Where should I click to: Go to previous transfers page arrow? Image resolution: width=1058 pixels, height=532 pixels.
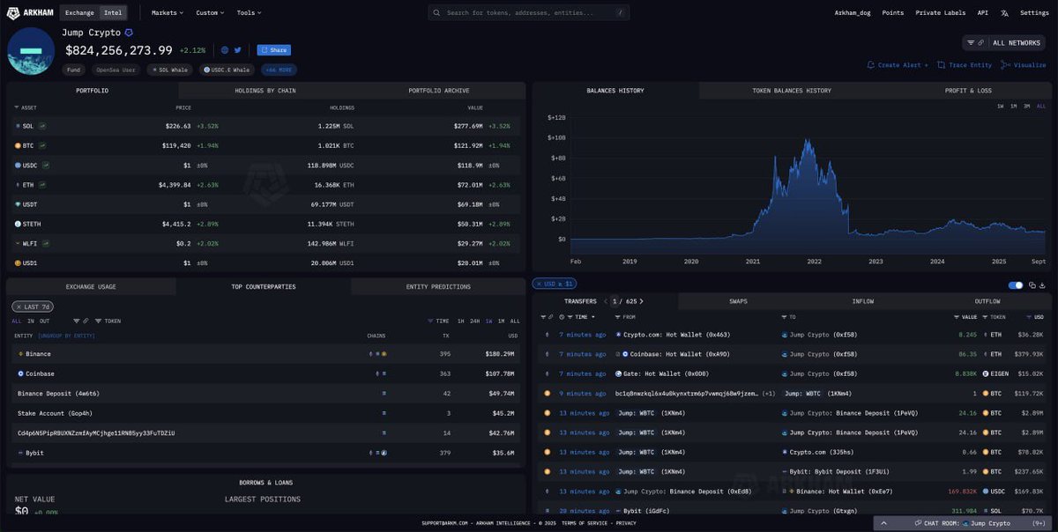pyautogui.click(x=606, y=301)
